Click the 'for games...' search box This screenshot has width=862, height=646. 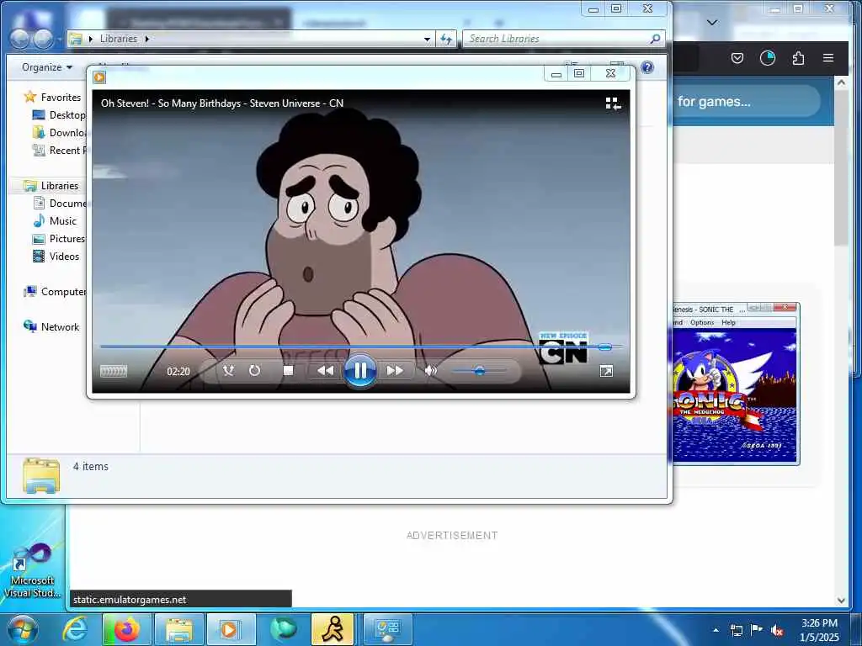[x=745, y=102]
